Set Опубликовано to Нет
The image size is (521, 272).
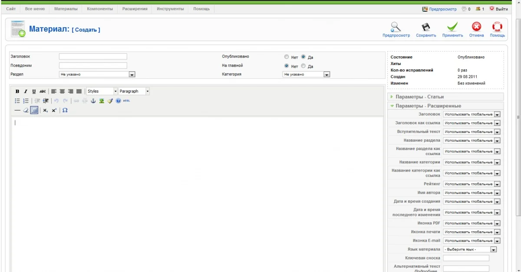coord(287,57)
